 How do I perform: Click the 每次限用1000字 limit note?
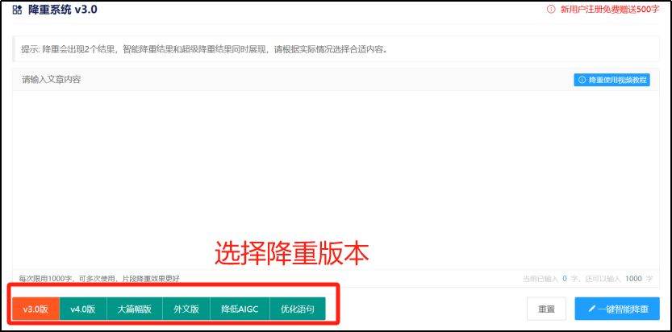tap(99, 279)
